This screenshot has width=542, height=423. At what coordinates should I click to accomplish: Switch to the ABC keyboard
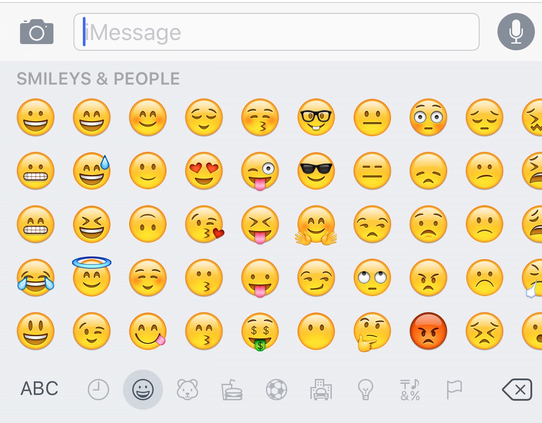click(39, 389)
